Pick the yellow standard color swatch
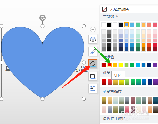158x124 pixels. (121, 65)
